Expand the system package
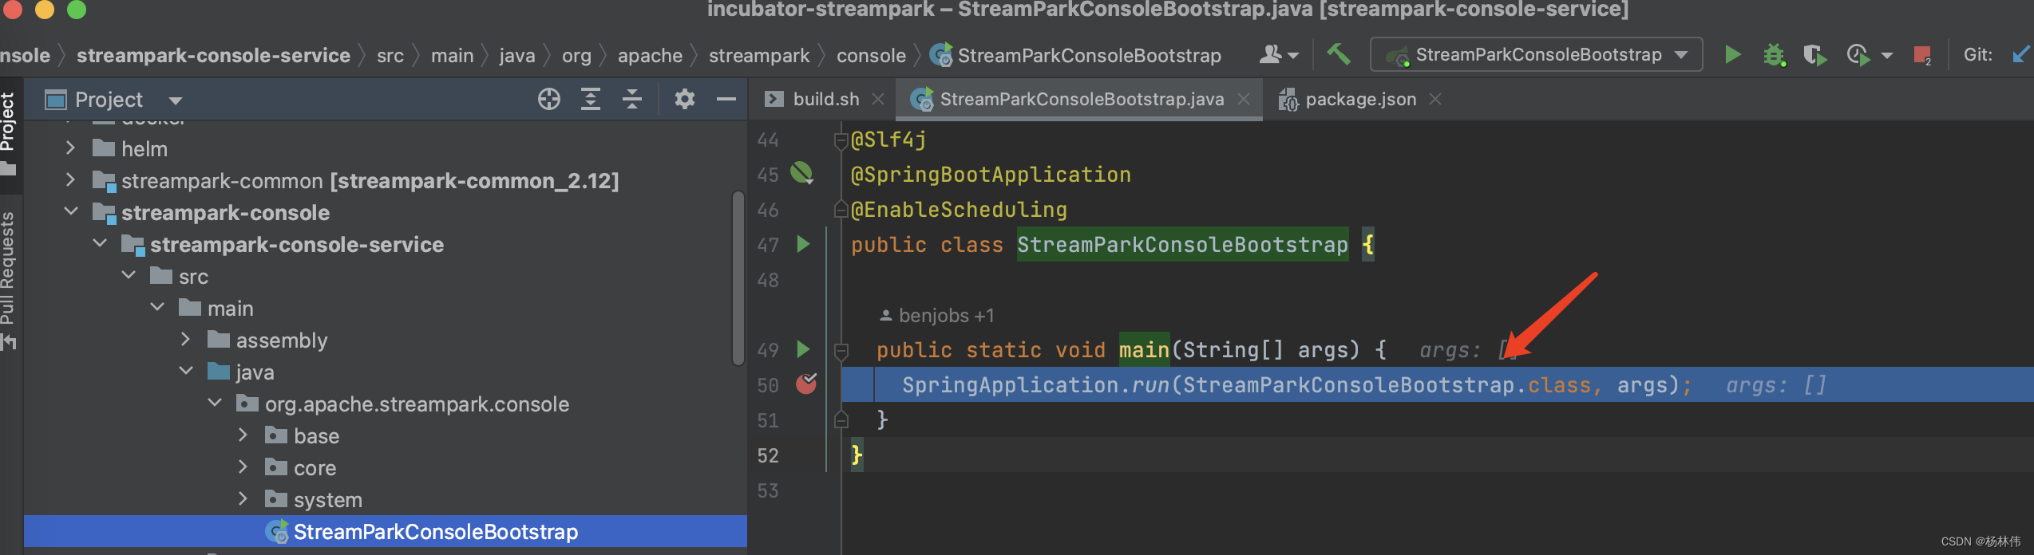Viewport: 2034px width, 555px height. tap(243, 499)
